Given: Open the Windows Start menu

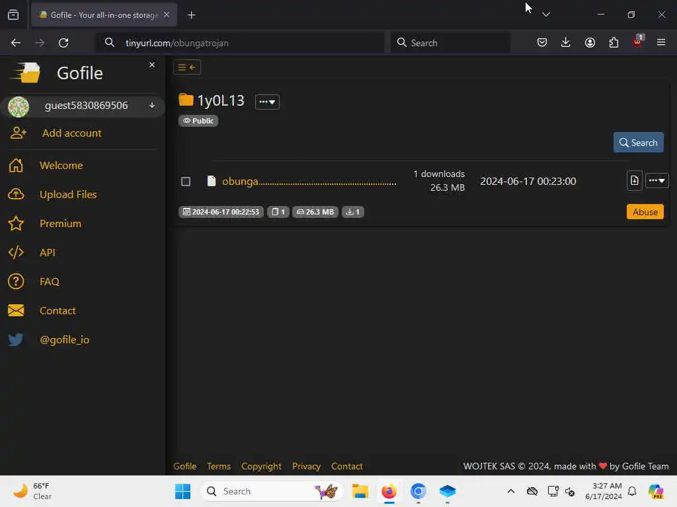Looking at the screenshot, I should pyautogui.click(x=182, y=491).
